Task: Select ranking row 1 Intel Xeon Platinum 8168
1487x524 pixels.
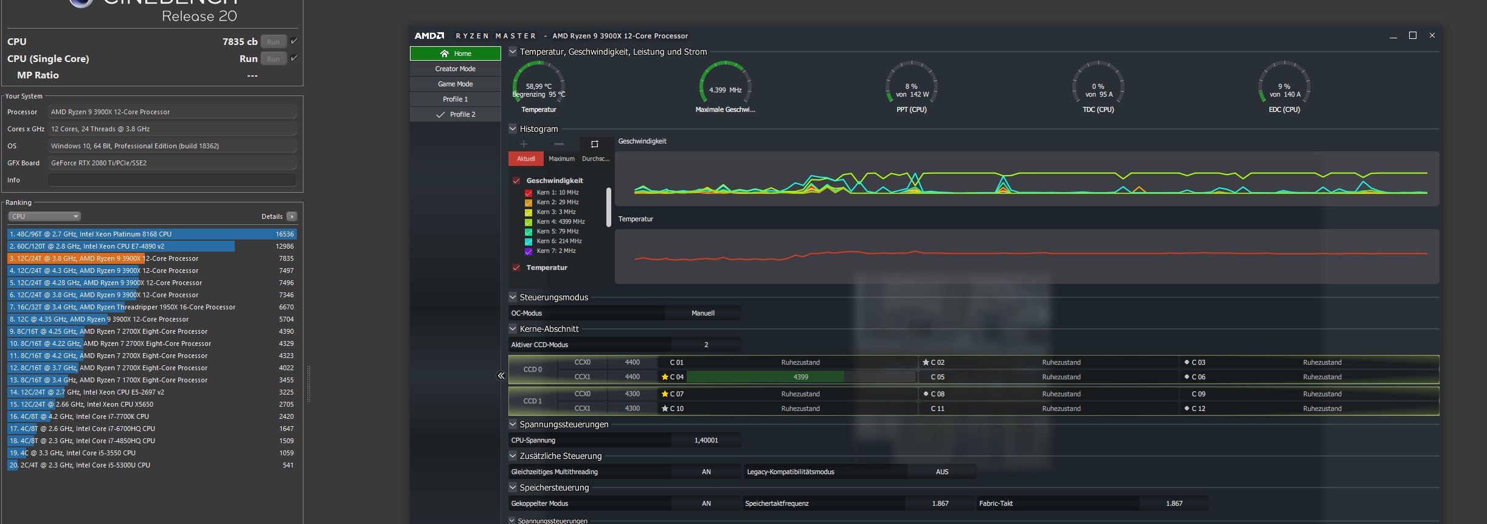Action: pyautogui.click(x=152, y=234)
